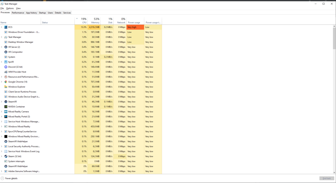Select the 'System' process row
Image resolution: width=336 pixels, height=183 pixels.
[x=81, y=57]
